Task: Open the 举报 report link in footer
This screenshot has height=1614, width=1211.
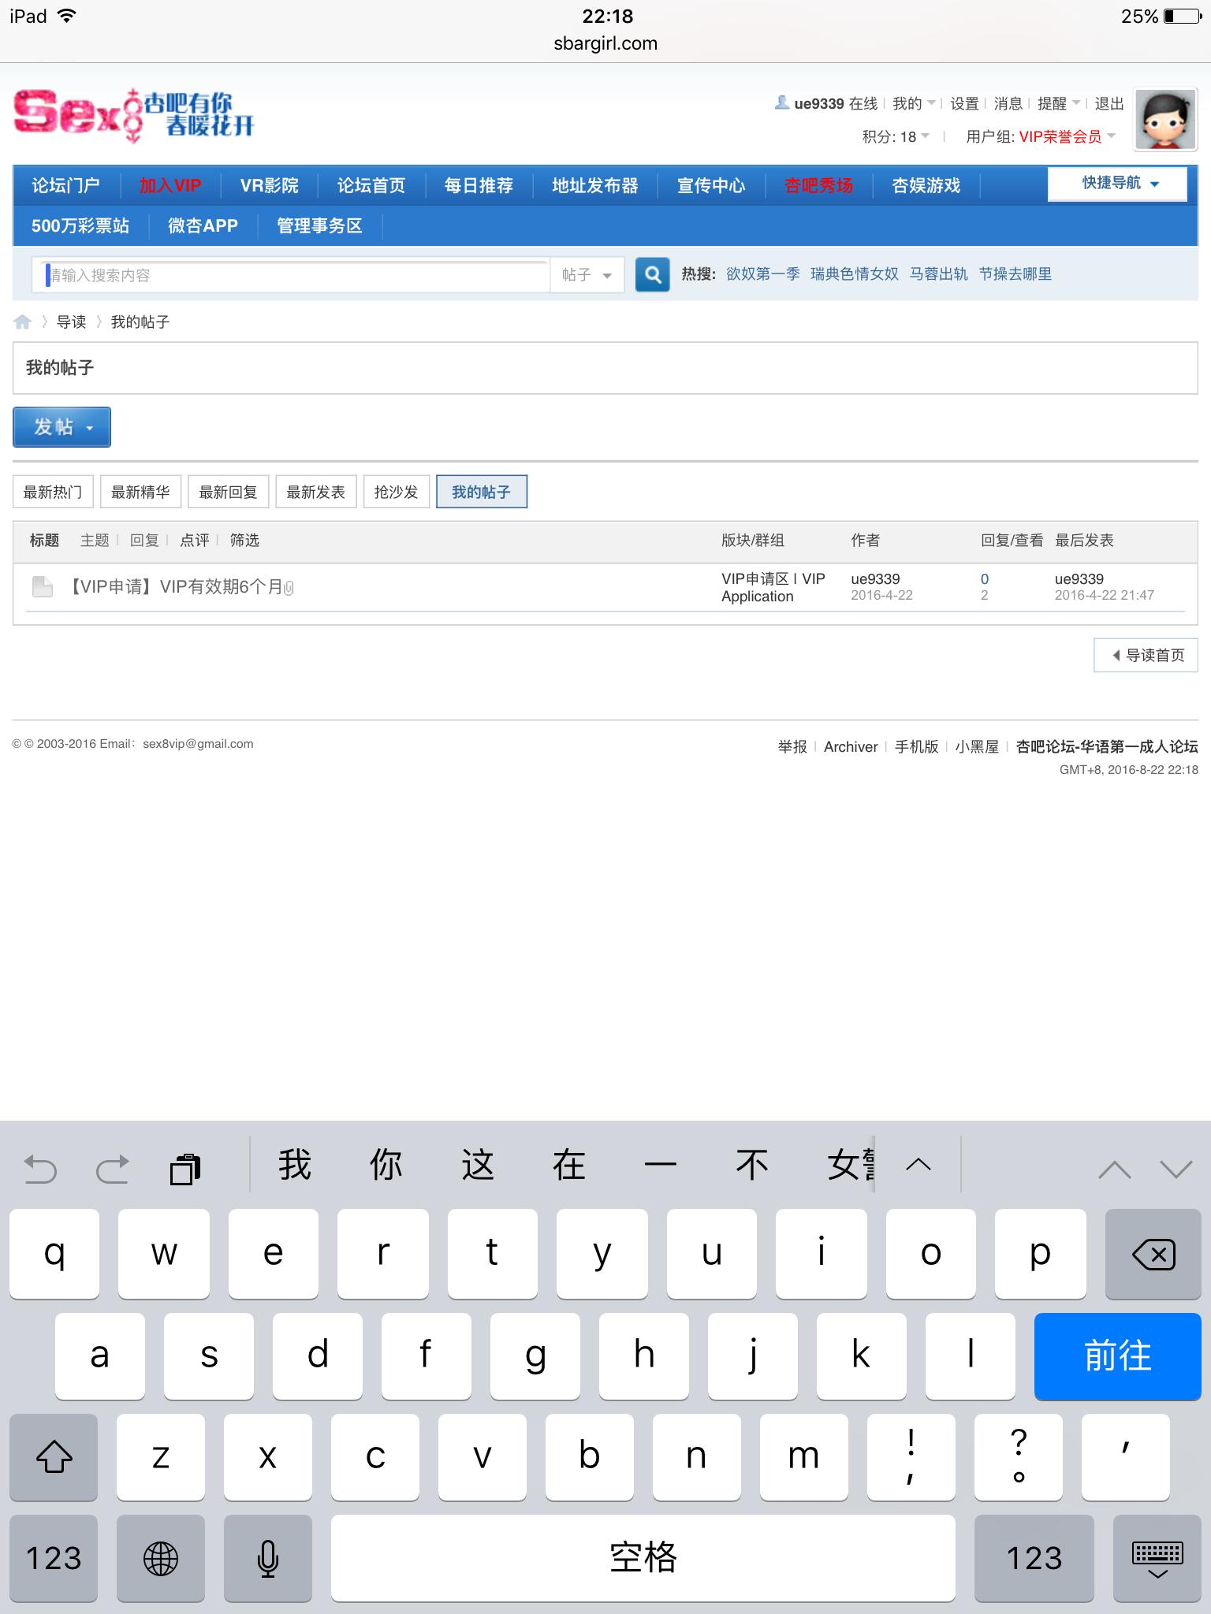Action: [792, 746]
